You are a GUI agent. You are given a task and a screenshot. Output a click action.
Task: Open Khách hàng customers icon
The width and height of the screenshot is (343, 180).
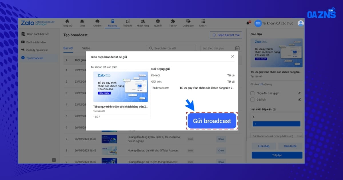(x=143, y=23)
